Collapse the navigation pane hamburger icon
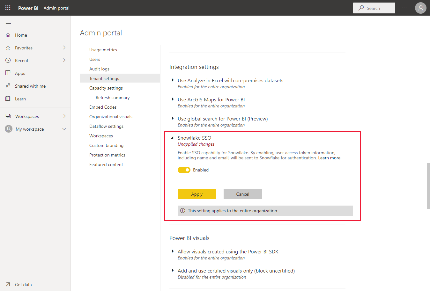The image size is (430, 291). (8, 22)
